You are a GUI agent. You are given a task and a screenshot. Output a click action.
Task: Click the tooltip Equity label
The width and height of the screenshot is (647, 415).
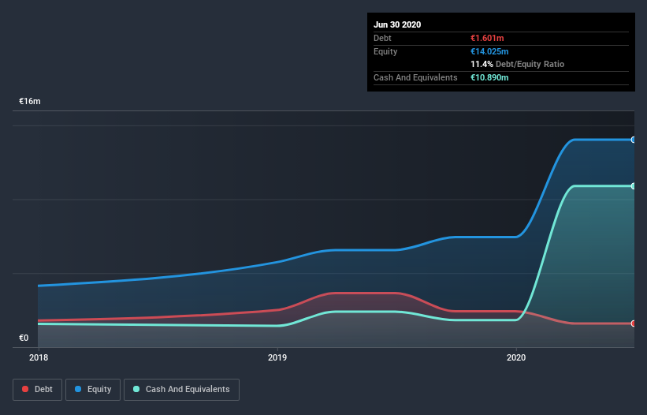(x=385, y=51)
